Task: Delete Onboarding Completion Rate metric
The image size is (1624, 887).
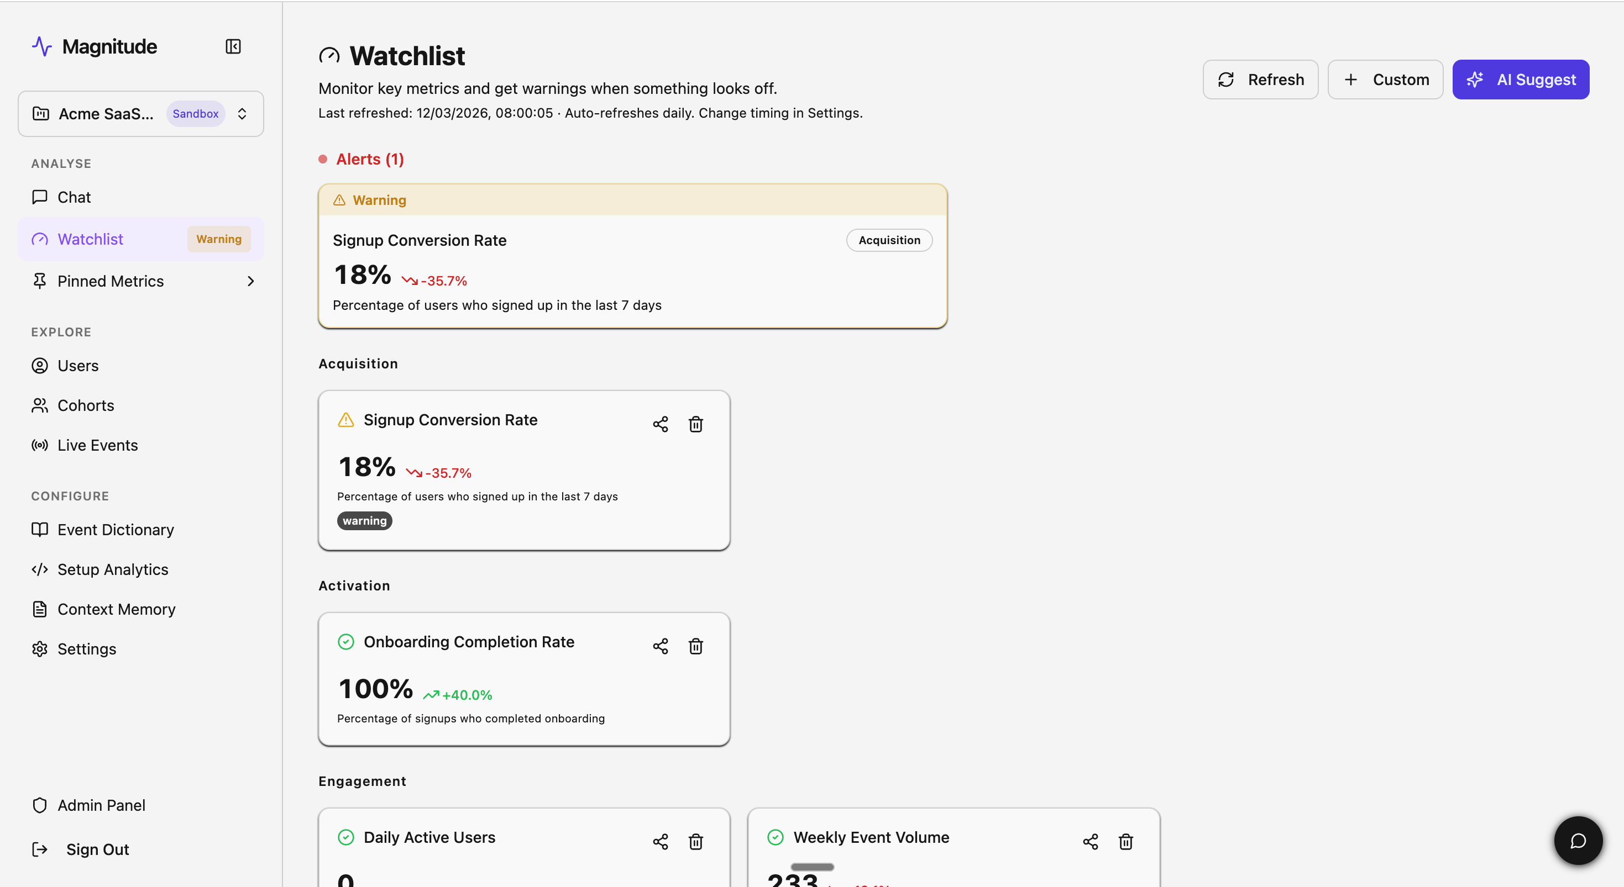Action: pos(695,646)
